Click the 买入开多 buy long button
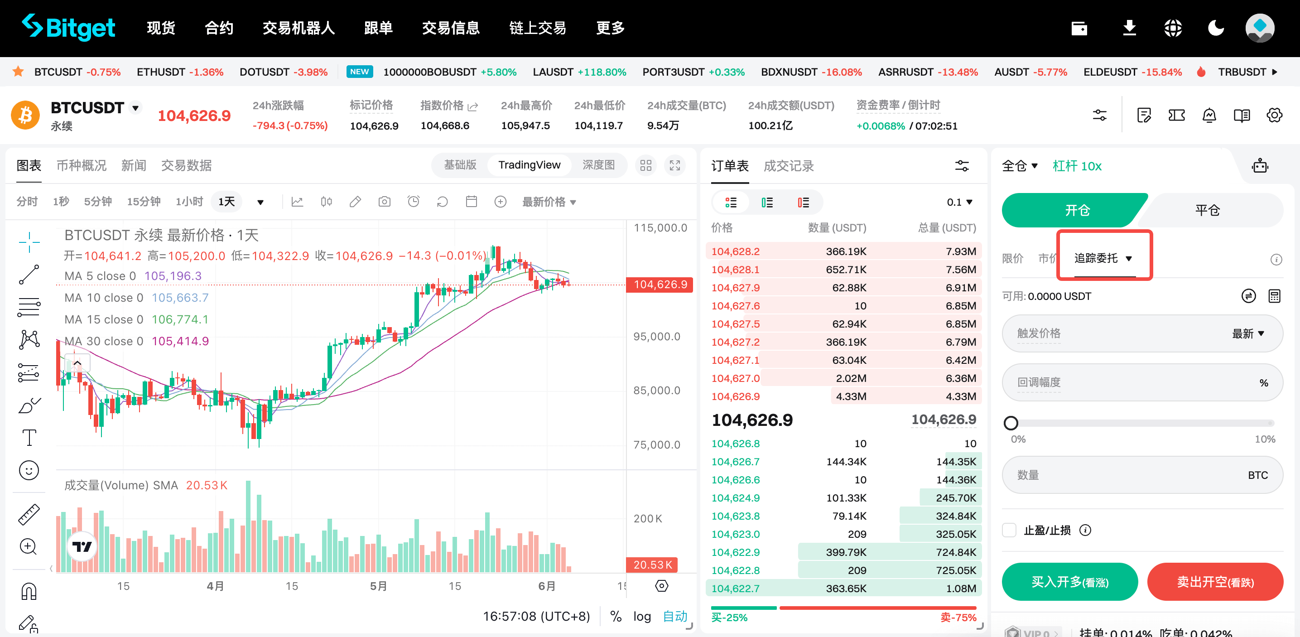This screenshot has height=637, width=1300. [x=1069, y=582]
